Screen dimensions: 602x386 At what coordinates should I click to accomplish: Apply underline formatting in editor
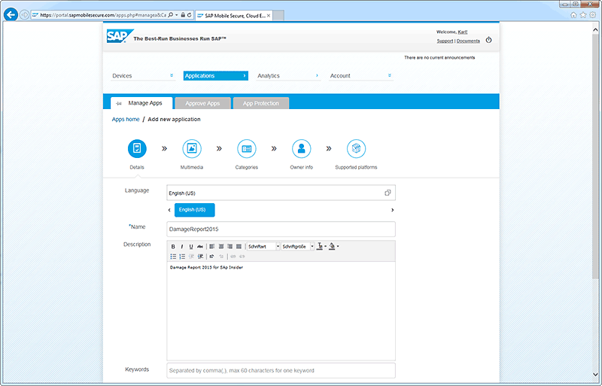coord(190,246)
